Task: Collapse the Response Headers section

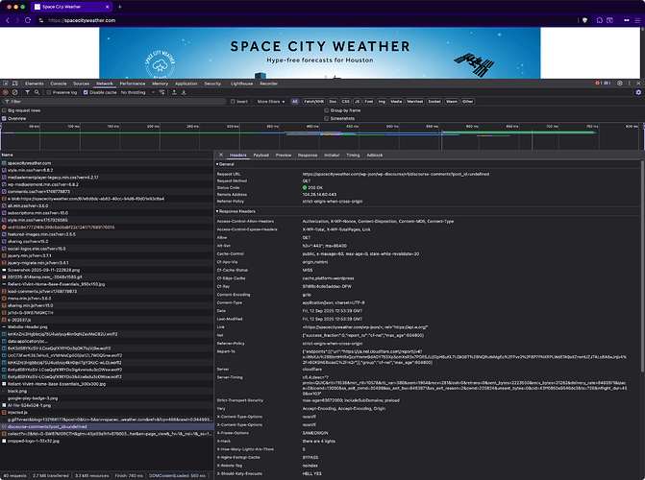Action: (236, 211)
